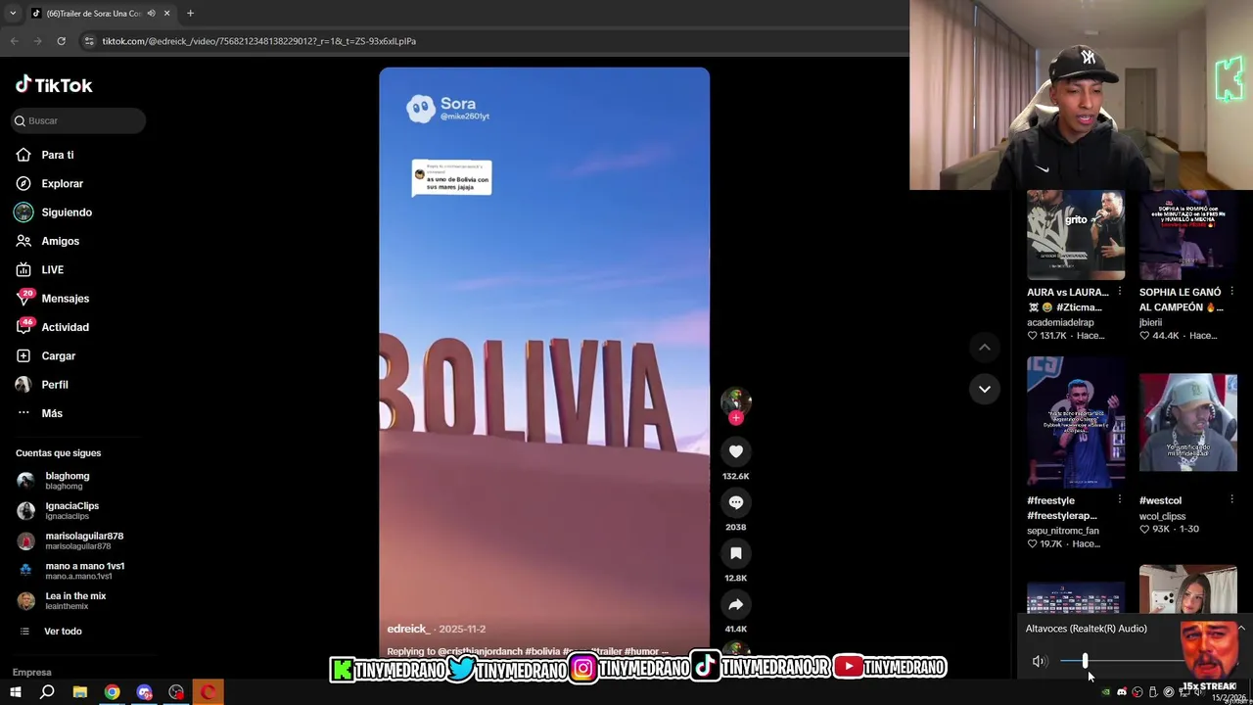Open the SOPHIA LE GANÓ video thumbnail
The height and width of the screenshot is (705, 1253).
[x=1188, y=235]
